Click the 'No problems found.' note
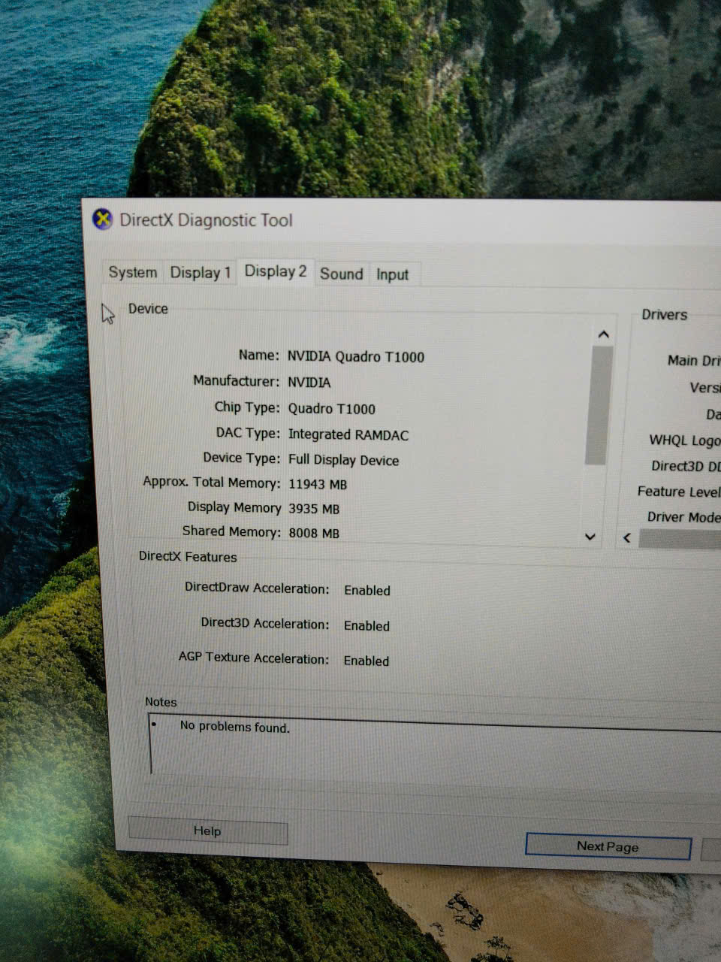721x962 pixels. 235,727
